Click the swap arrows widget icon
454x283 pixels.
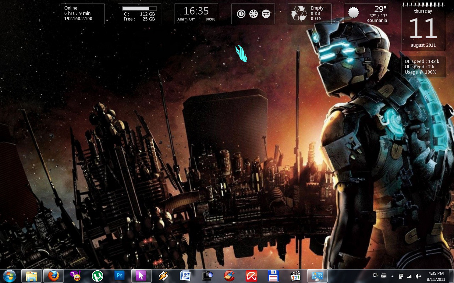point(266,14)
